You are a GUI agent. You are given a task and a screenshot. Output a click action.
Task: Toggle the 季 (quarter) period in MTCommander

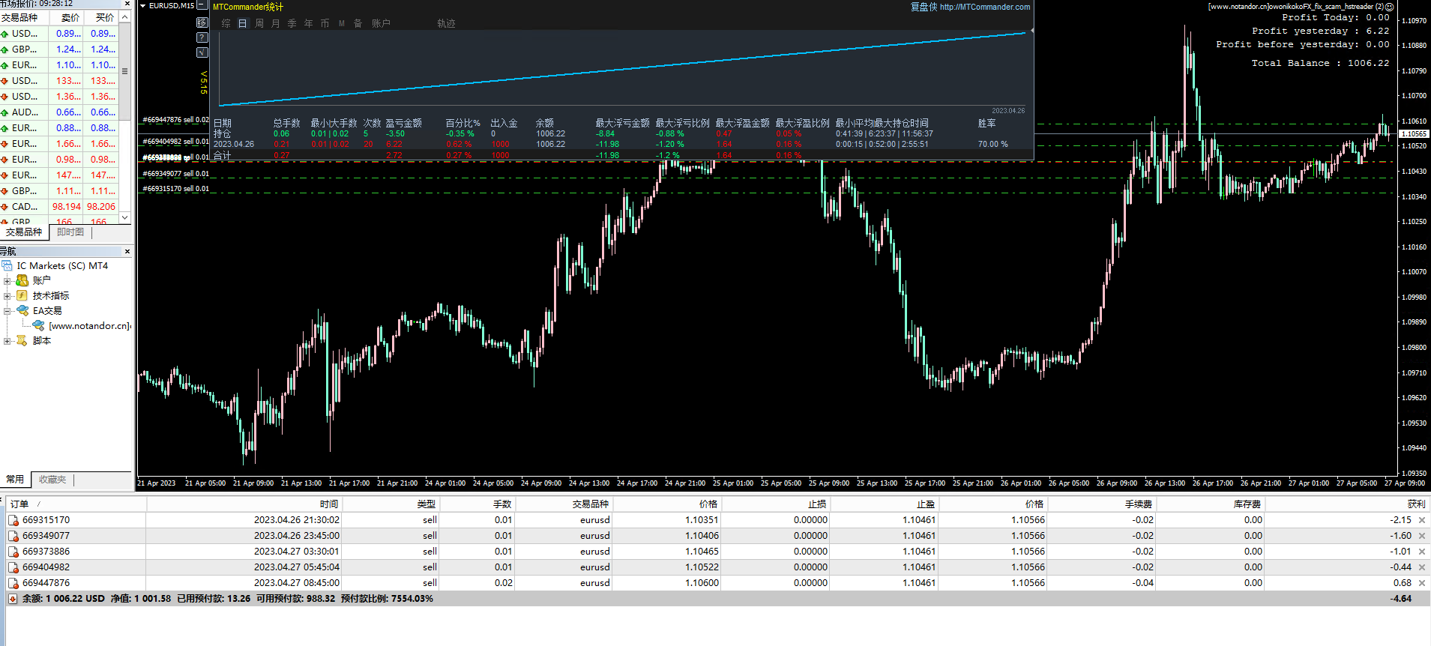[x=292, y=23]
